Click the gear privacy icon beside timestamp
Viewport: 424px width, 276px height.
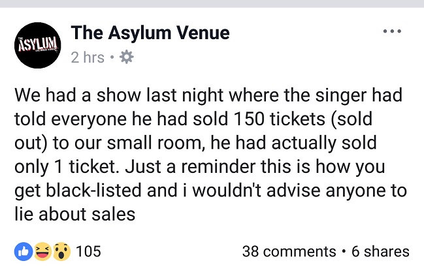pos(127,57)
